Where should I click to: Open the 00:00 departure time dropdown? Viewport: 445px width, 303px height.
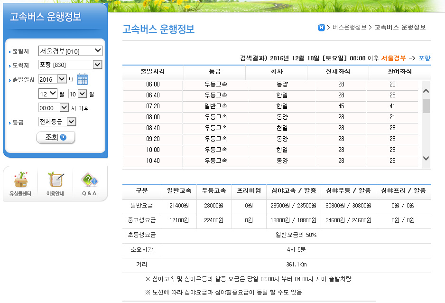(54, 108)
